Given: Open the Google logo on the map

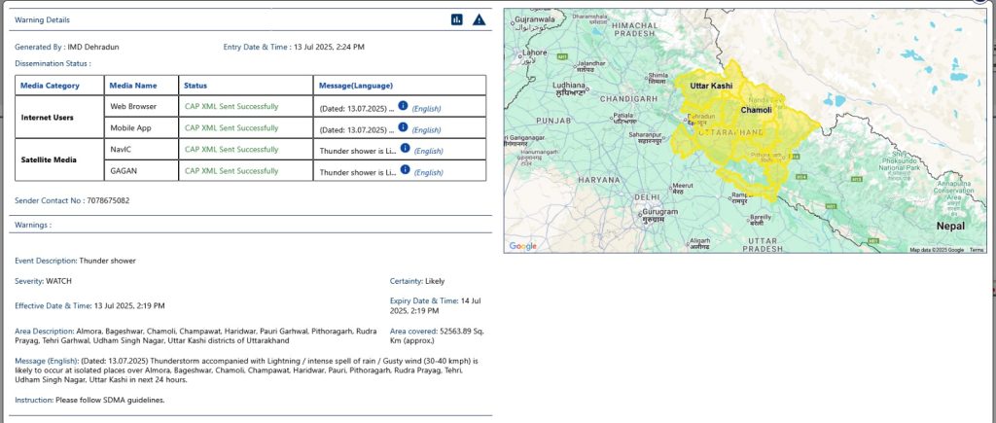Looking at the screenshot, I should click(x=522, y=246).
